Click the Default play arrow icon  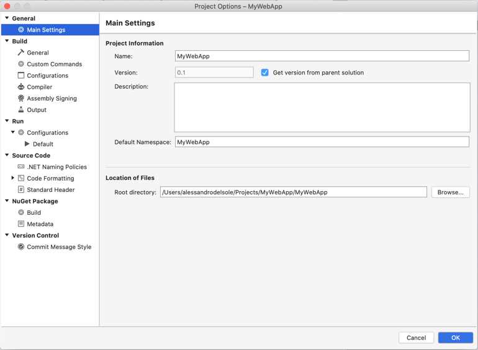pyautogui.click(x=27, y=144)
